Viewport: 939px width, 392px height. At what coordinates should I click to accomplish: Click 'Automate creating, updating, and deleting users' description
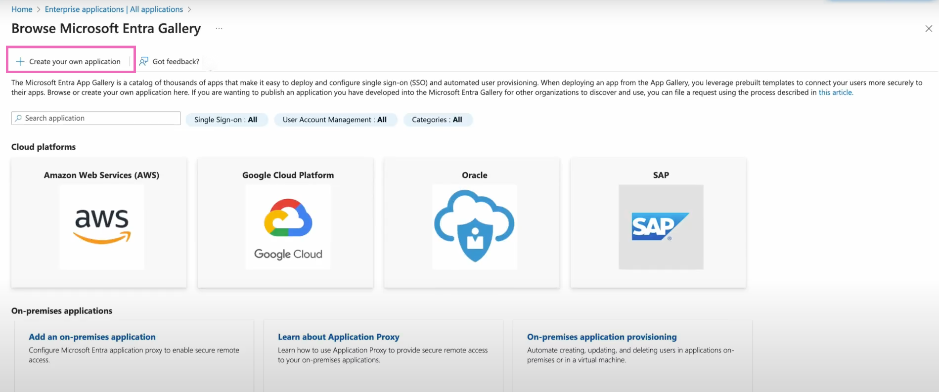point(630,355)
